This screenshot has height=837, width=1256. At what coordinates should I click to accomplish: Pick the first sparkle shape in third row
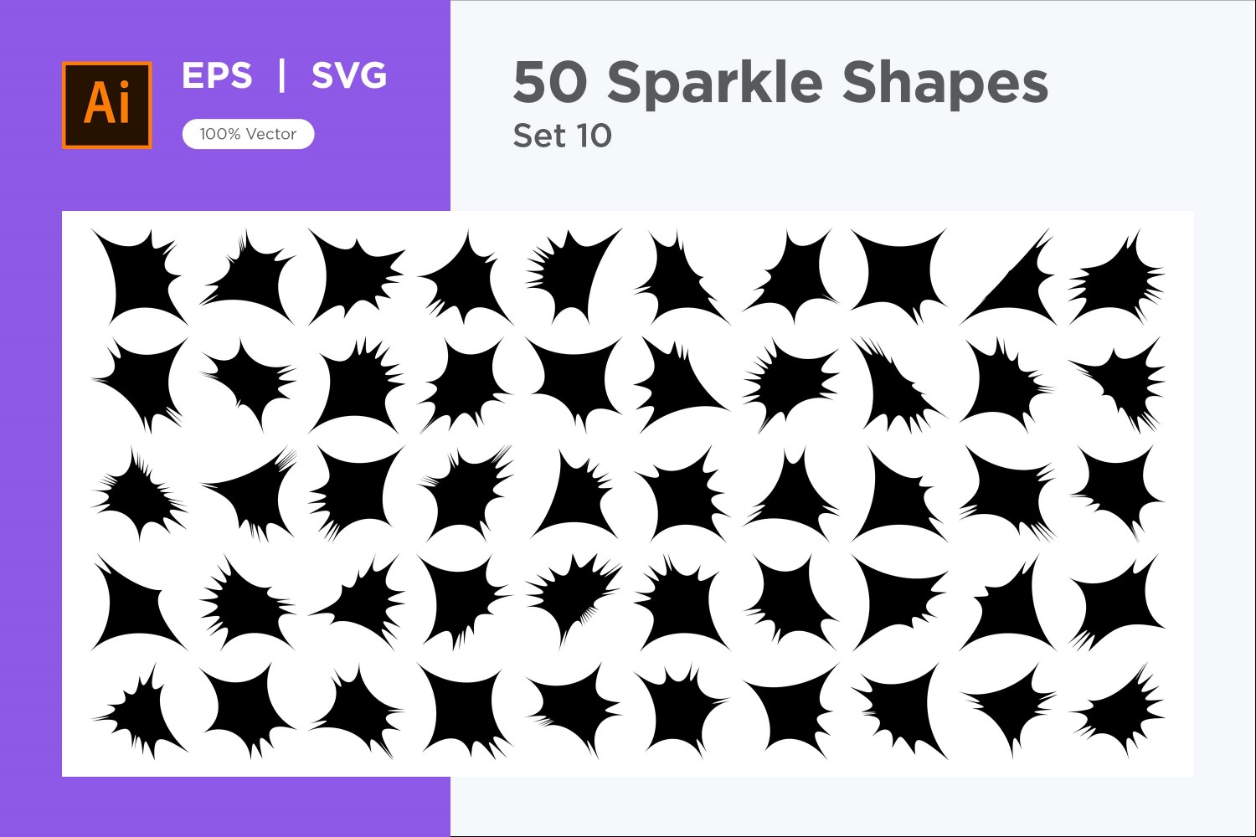(138, 496)
